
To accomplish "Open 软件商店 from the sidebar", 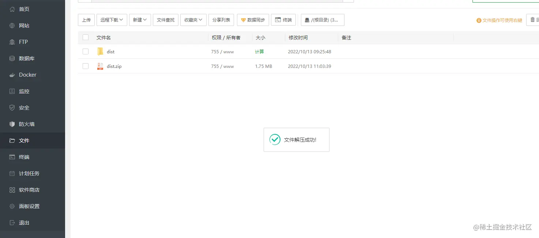I will (33, 190).
